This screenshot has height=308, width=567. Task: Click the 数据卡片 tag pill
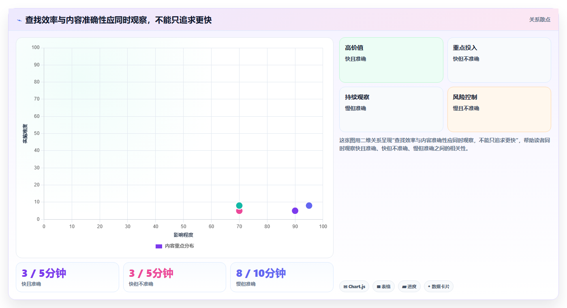click(439, 287)
